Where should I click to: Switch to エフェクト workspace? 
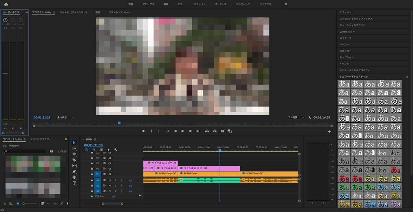tap(200, 4)
